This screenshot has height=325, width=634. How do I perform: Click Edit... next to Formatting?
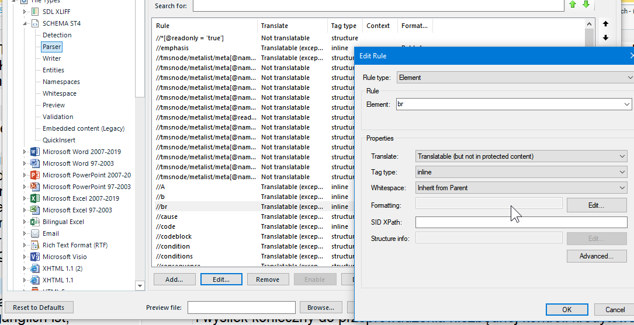pyautogui.click(x=597, y=205)
